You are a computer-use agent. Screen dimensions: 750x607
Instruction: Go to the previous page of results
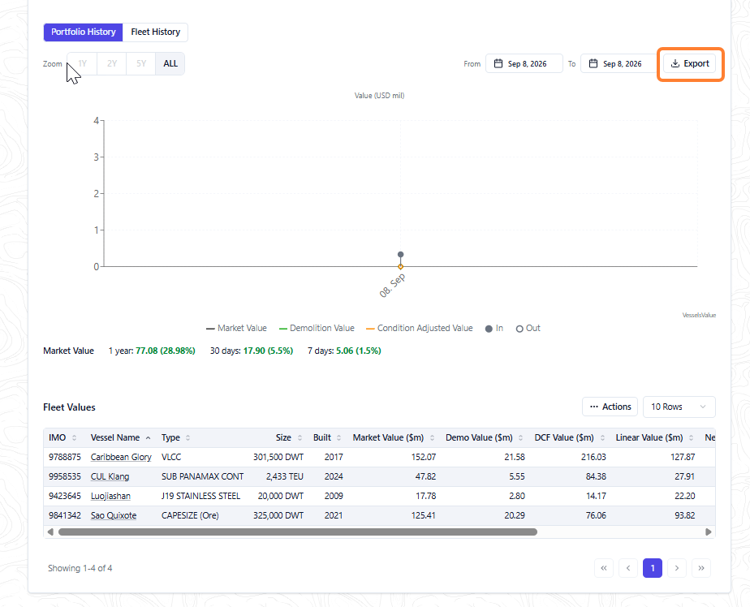tap(628, 568)
